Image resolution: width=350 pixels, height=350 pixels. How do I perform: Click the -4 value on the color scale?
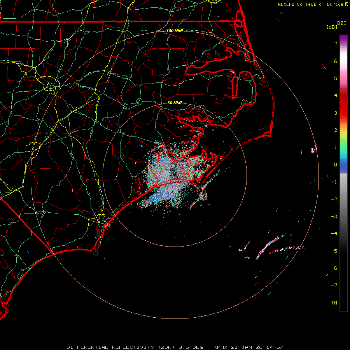(x=334, y=234)
